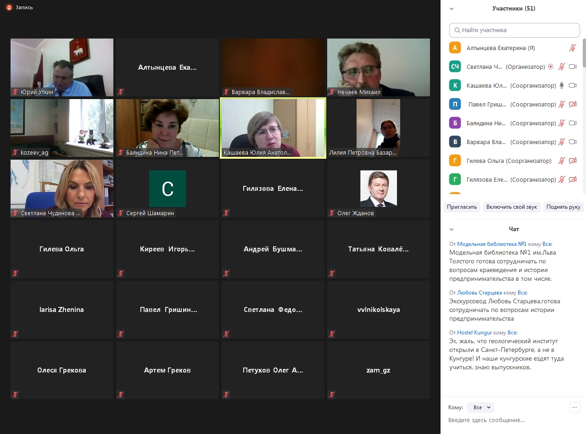Click the camera icon beside Светлана Ч organizer
This screenshot has height=434, width=586.
tap(572, 67)
